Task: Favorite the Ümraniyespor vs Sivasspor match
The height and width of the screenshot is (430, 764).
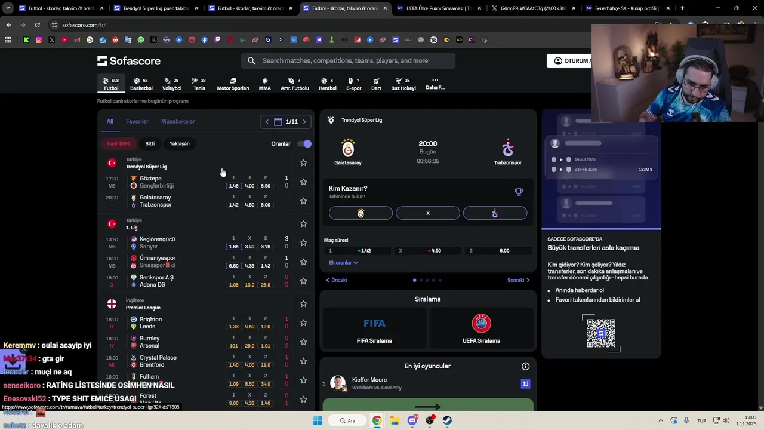Action: pos(303,262)
